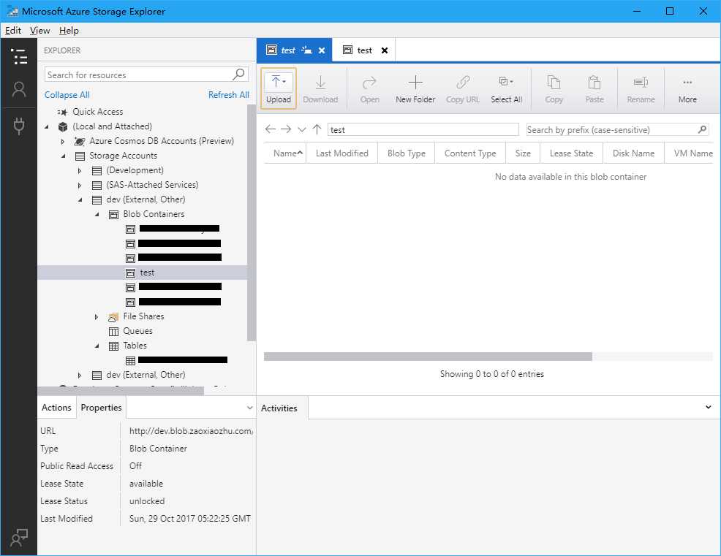Screen dimensions: 721x556
Task: Collapse the (Local and Attached) node
Action: click(x=47, y=126)
